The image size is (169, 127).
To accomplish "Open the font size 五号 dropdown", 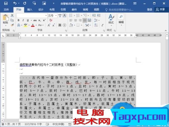I will (56, 15).
